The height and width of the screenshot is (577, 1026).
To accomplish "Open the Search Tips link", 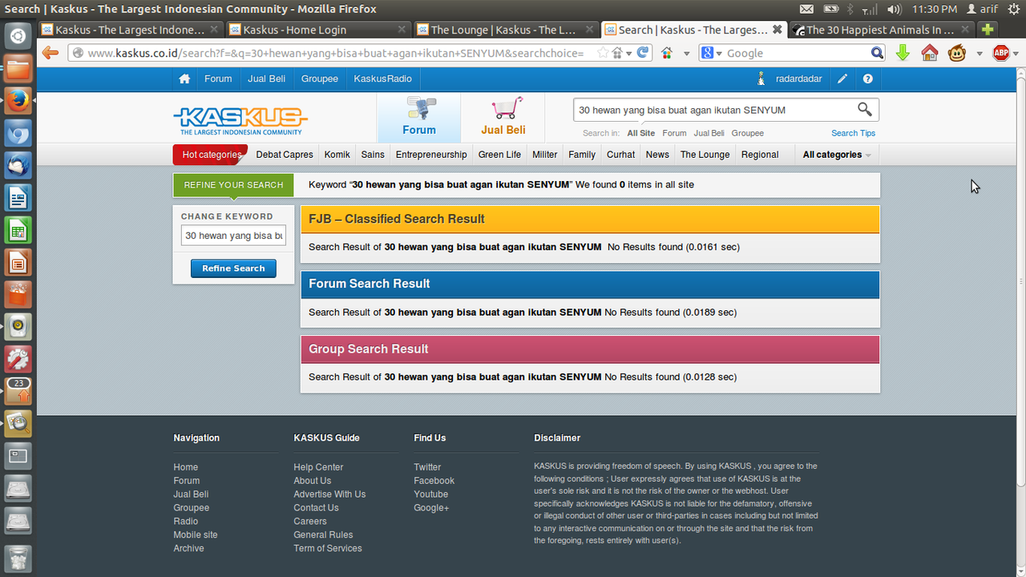I will click(x=853, y=133).
